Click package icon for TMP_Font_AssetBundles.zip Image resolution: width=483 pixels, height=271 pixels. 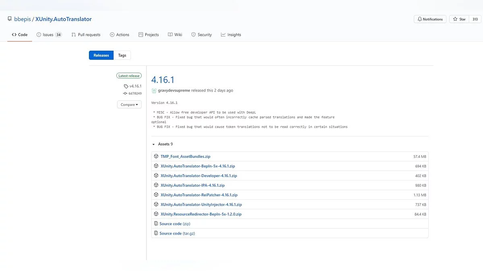(x=156, y=156)
